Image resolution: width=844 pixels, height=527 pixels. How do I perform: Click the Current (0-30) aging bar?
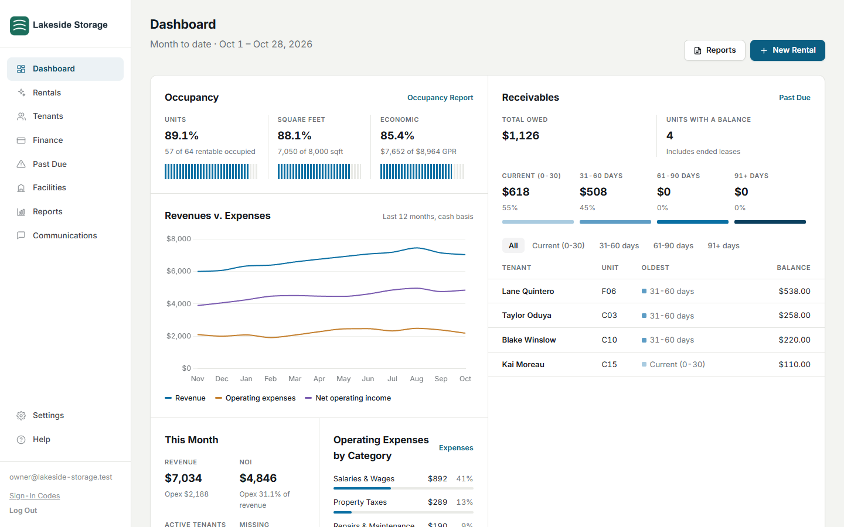coord(537,222)
